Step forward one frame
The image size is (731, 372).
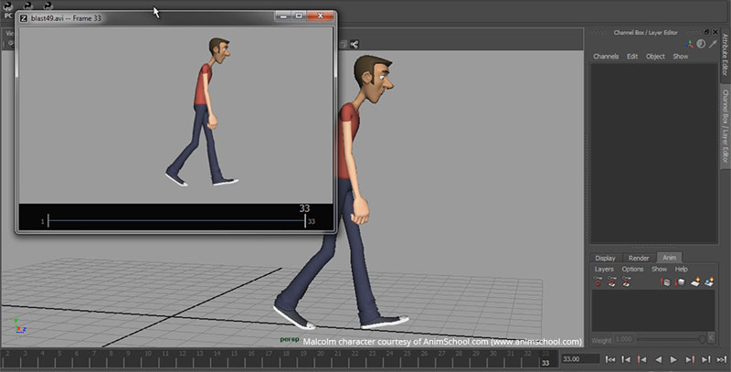[705, 359]
